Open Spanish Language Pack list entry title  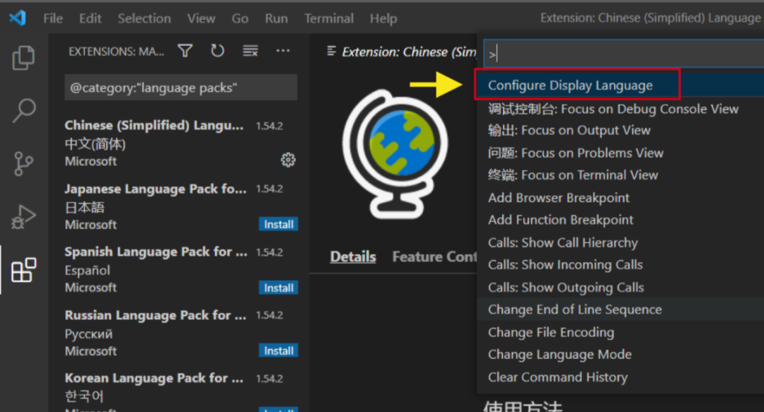tap(156, 252)
